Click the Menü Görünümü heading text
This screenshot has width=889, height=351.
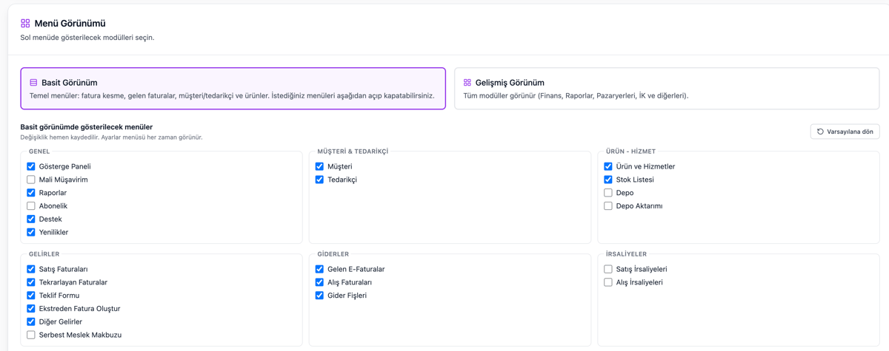coord(70,24)
